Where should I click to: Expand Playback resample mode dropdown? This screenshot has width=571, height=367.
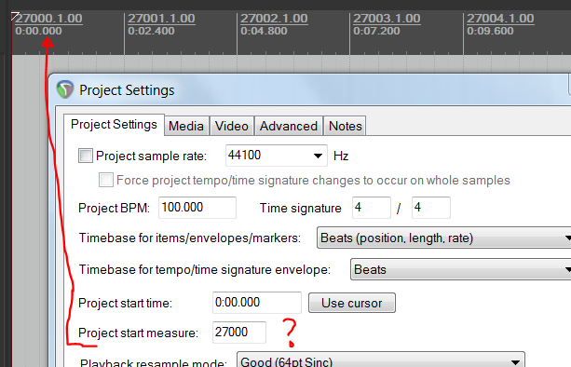pos(381,360)
